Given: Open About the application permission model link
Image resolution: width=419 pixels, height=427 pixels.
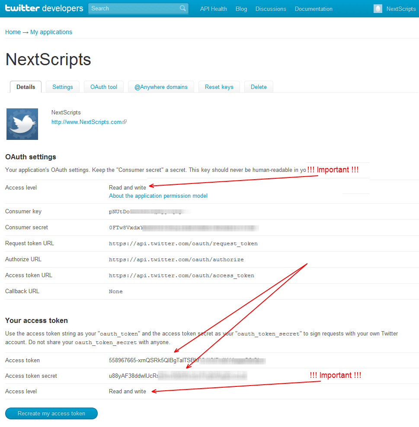Looking at the screenshot, I should 158,196.
